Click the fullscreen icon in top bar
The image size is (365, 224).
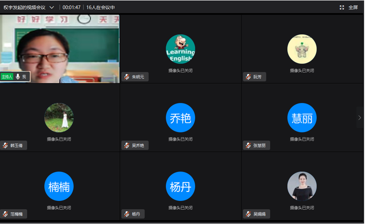pos(341,8)
